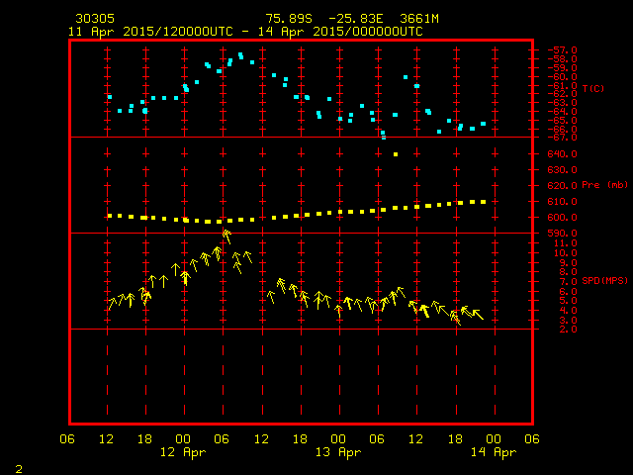Select wind speed axis value "7.0"
The image size is (633, 475).
(568, 281)
